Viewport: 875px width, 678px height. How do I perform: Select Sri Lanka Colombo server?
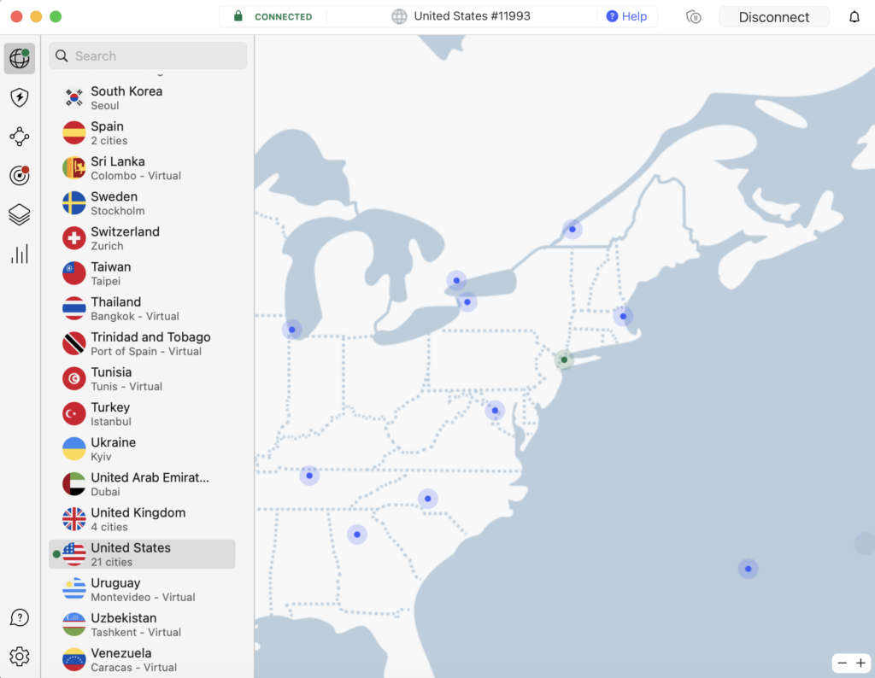143,168
